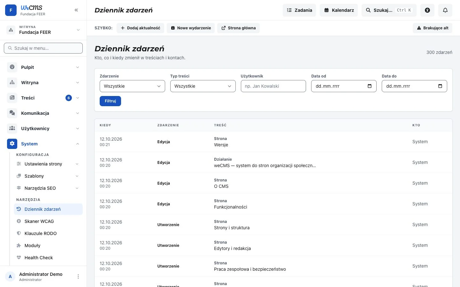The image size is (460, 287).
Task: Click the Administrator Demo avatar
Action: [x=10, y=276]
